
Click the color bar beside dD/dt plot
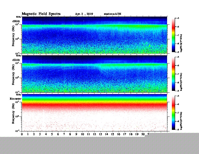point(173,74)
